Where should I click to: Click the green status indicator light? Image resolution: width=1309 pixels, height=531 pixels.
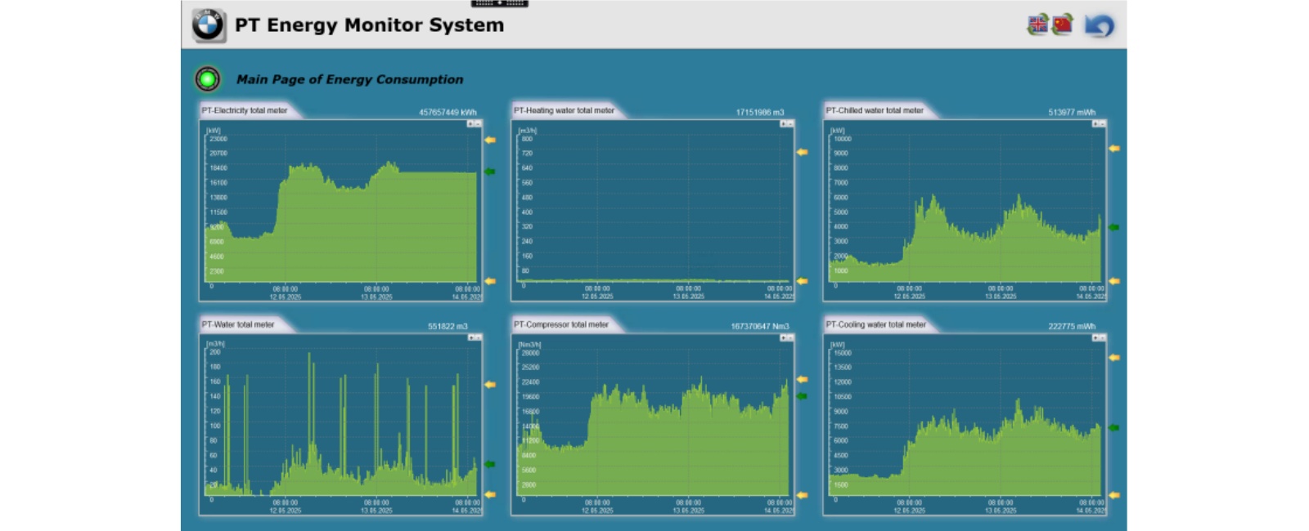pyautogui.click(x=208, y=79)
